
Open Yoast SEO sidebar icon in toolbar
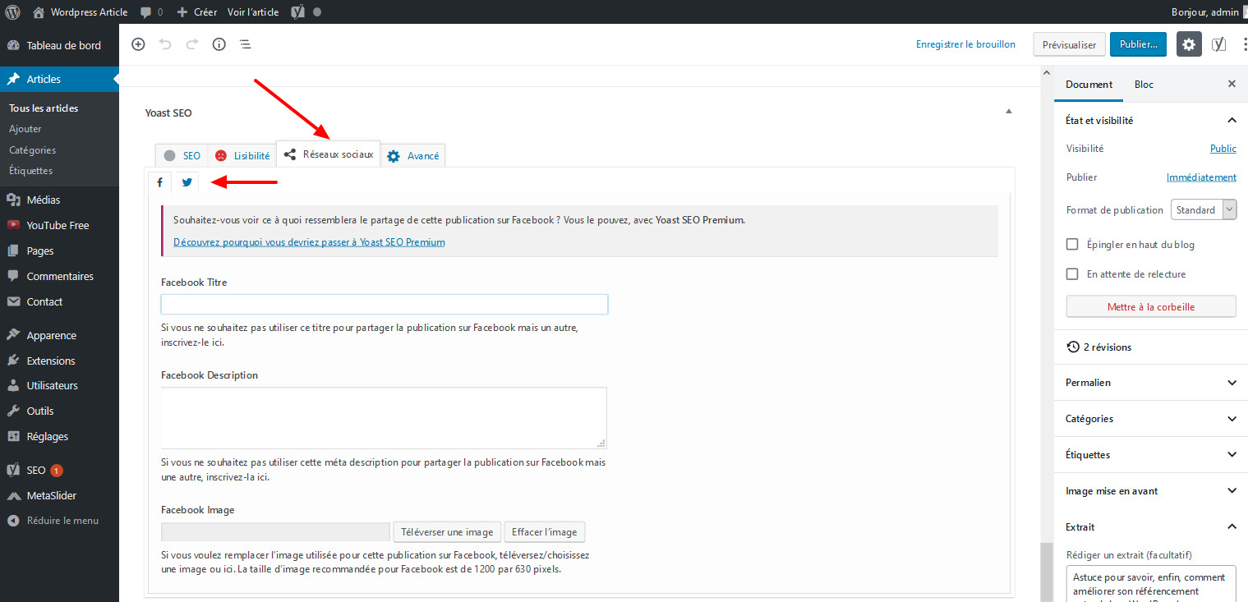1219,44
